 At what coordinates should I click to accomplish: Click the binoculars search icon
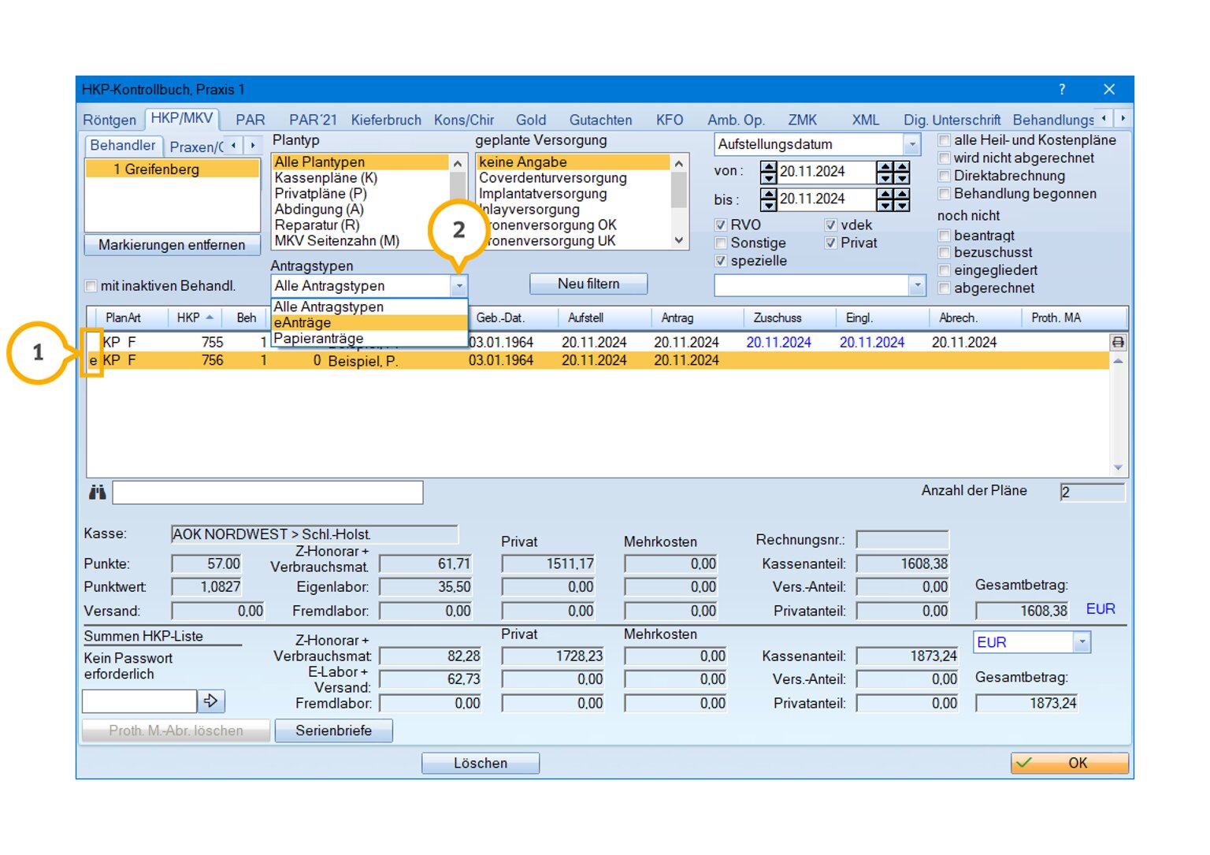point(97,493)
